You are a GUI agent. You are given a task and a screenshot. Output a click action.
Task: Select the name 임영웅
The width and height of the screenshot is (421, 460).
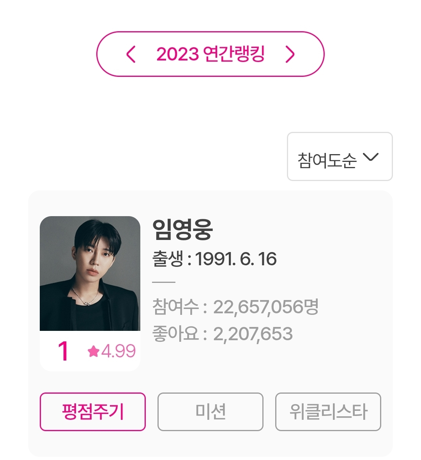point(182,229)
